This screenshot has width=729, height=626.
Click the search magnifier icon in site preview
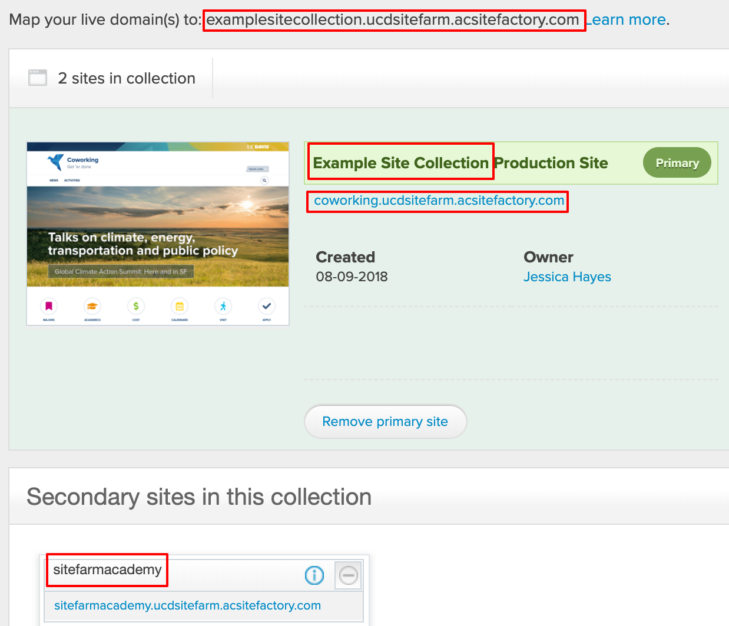coord(264,181)
